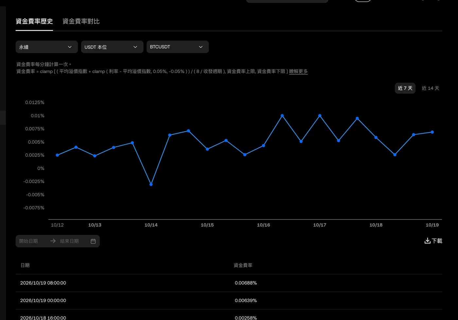The height and width of the screenshot is (320, 458).
Task: Select the 2026/10/19 08:00:00 date cell
Action: [43, 283]
